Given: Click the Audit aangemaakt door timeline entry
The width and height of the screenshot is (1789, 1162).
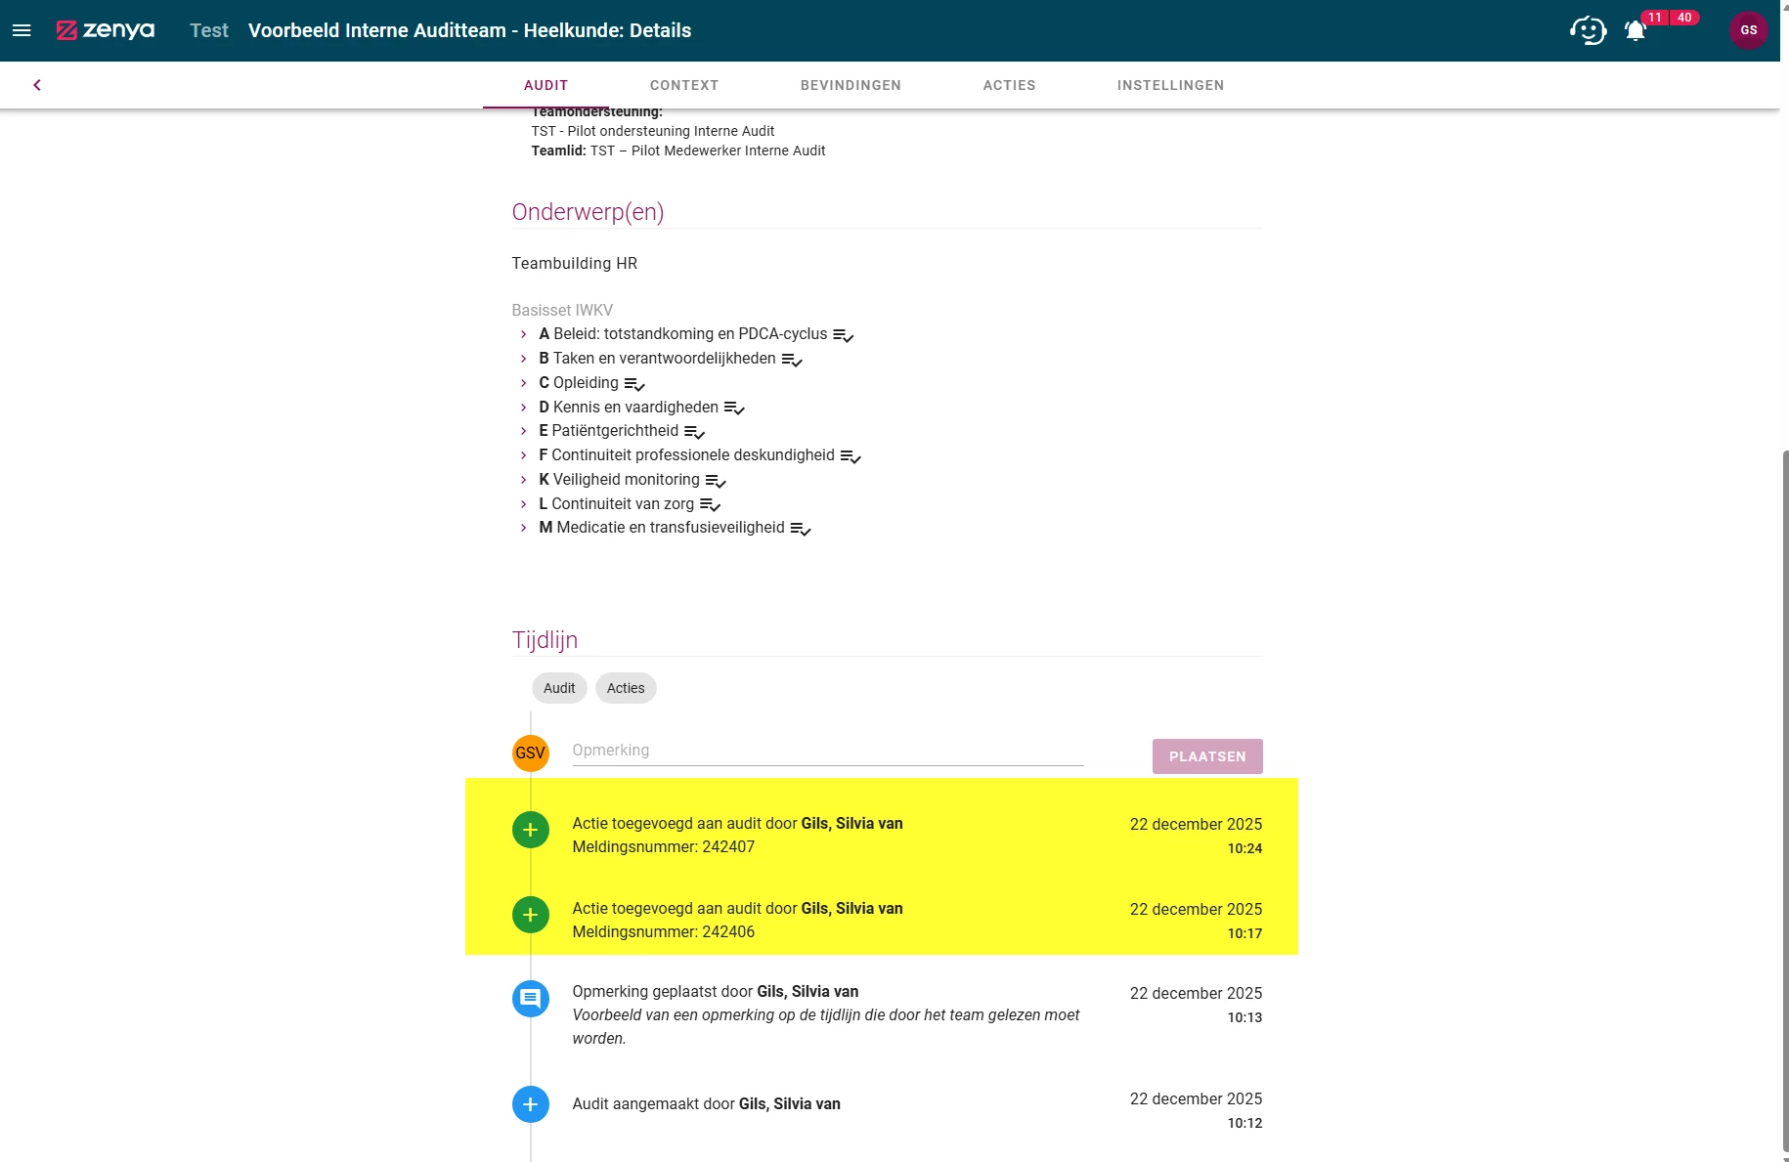Looking at the screenshot, I should point(707,1103).
